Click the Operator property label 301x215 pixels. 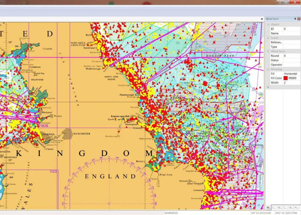coord(276,65)
